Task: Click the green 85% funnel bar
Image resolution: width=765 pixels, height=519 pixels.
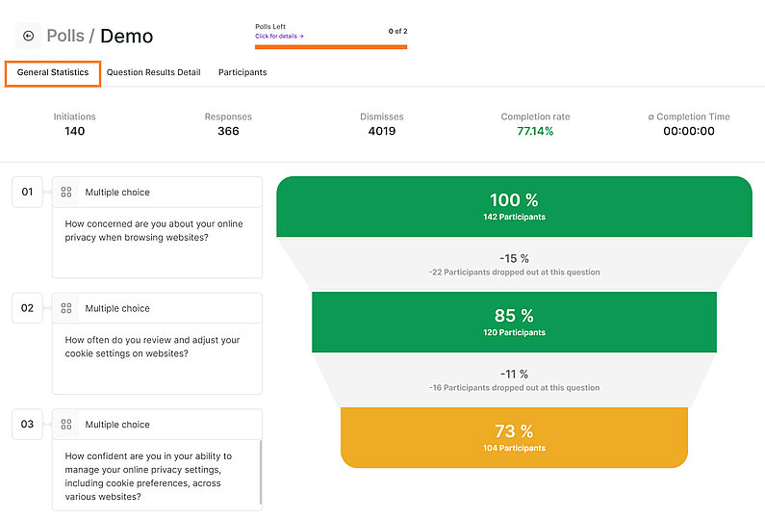Action: click(514, 322)
